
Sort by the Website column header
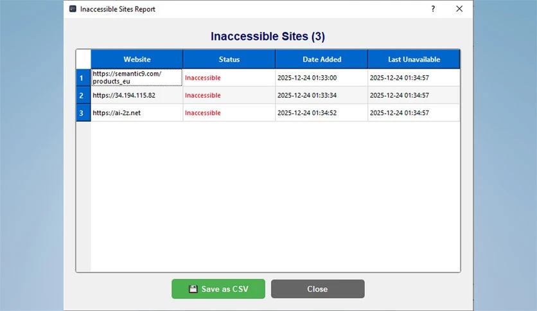[137, 59]
